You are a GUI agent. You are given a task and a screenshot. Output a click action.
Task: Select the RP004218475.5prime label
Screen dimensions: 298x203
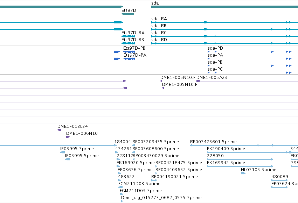pos(179,163)
